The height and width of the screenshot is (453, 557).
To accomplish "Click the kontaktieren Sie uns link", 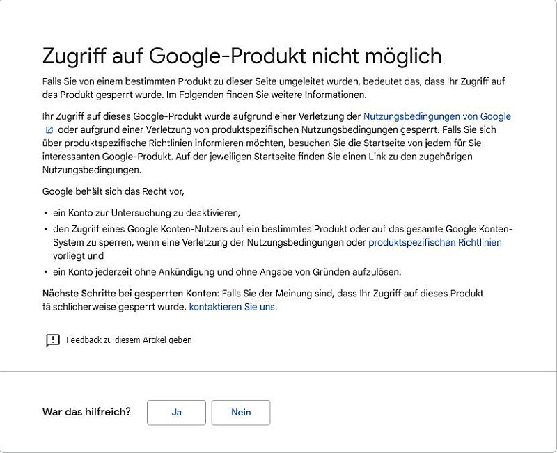I will pyautogui.click(x=232, y=306).
